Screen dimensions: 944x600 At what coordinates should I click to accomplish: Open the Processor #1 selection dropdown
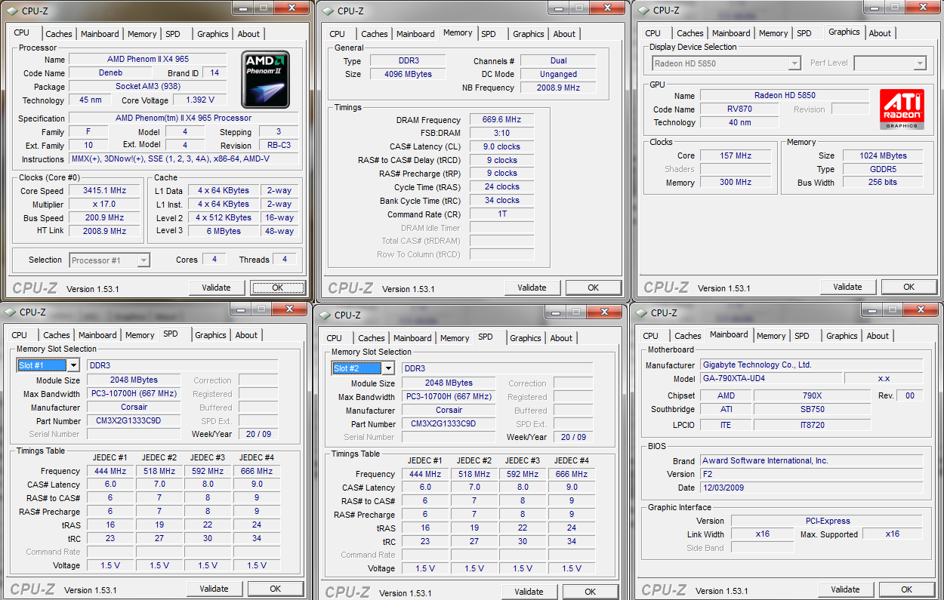pyautogui.click(x=143, y=260)
